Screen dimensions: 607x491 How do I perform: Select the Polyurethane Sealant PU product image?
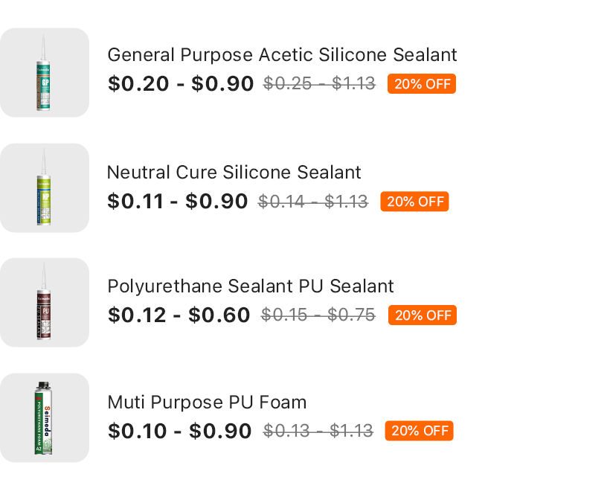point(45,303)
